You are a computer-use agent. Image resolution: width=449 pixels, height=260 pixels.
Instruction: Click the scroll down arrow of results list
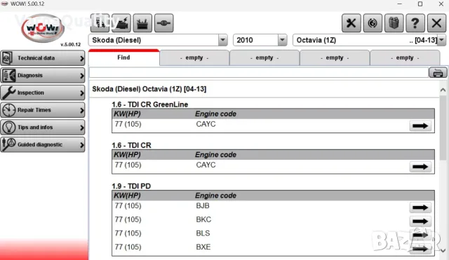coord(443,251)
